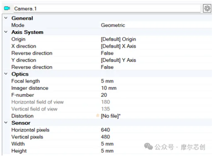Select the Y direction property label
This screenshot has width=217, height=158.
click(24, 60)
